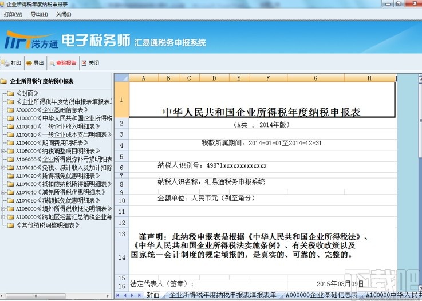Click the 查验报告 report icon

click(52, 63)
